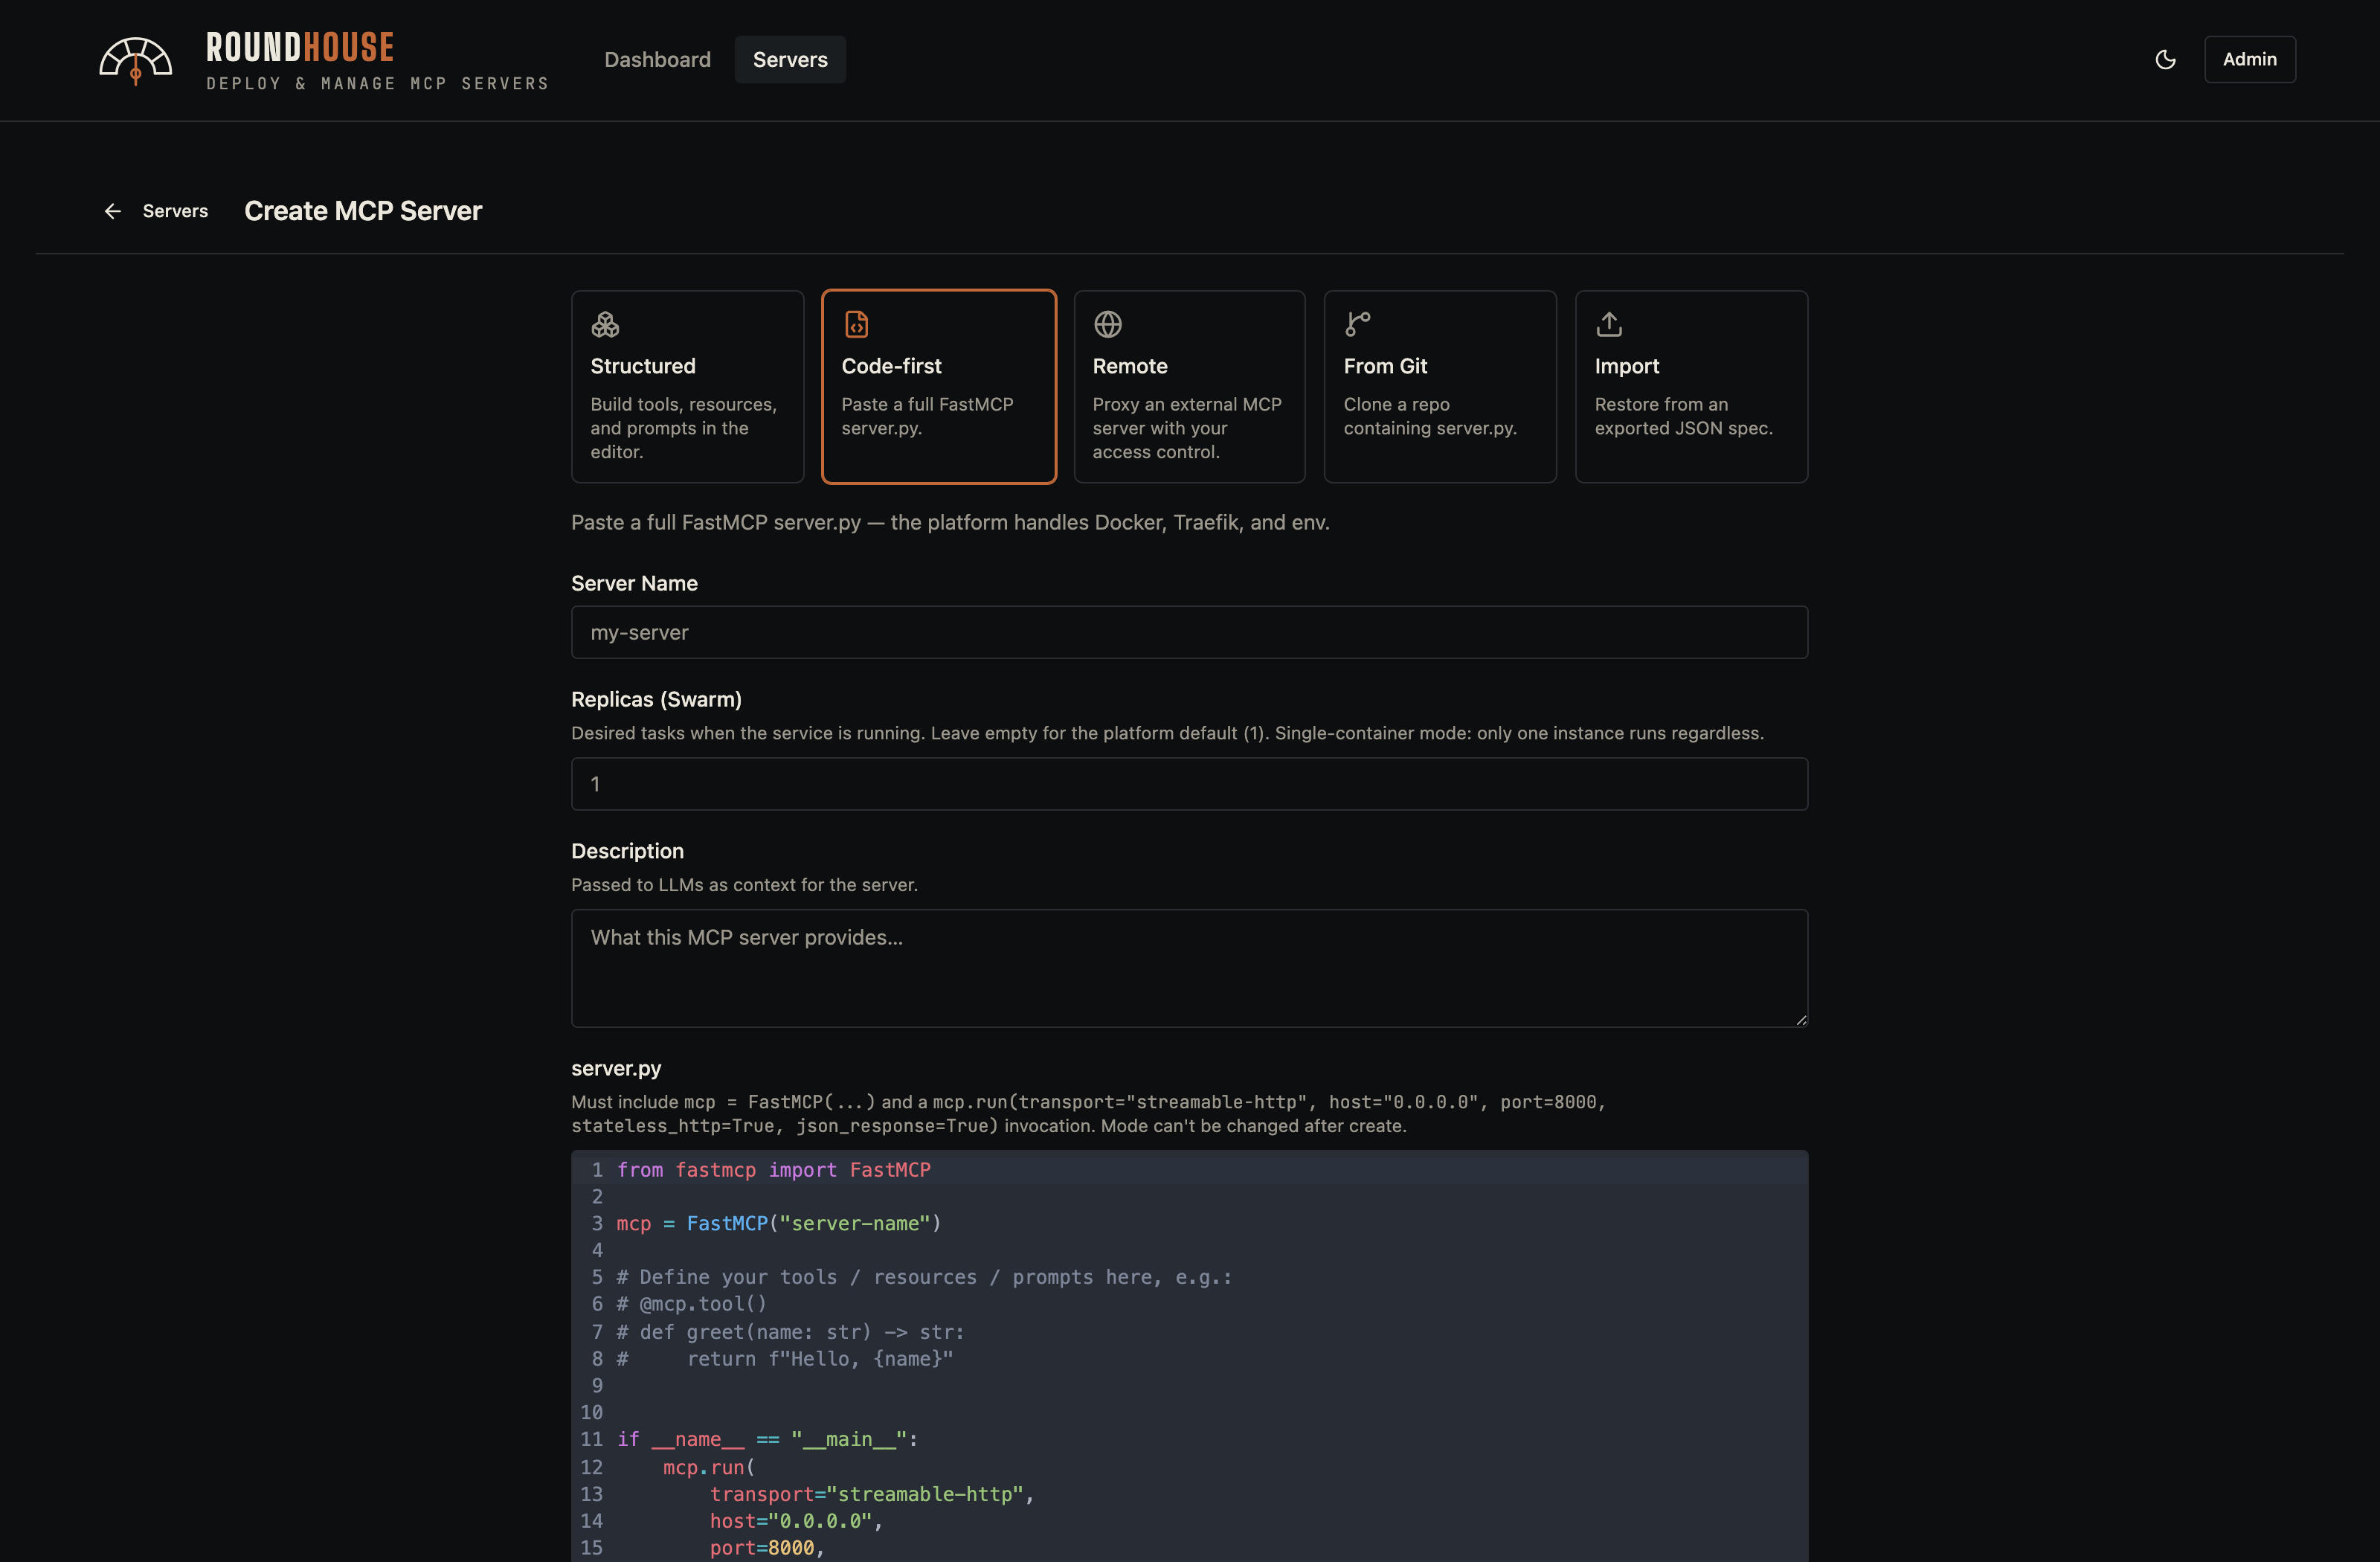The height and width of the screenshot is (1562, 2380).
Task: Click comment '# def greet(name: str) -> str:'
Action: pos(790,1332)
